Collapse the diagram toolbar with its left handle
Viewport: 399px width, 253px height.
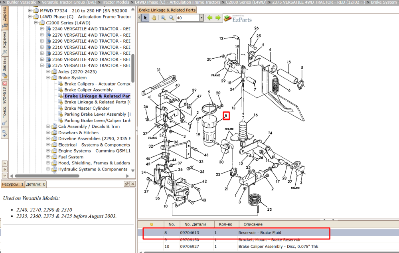coord(139,18)
